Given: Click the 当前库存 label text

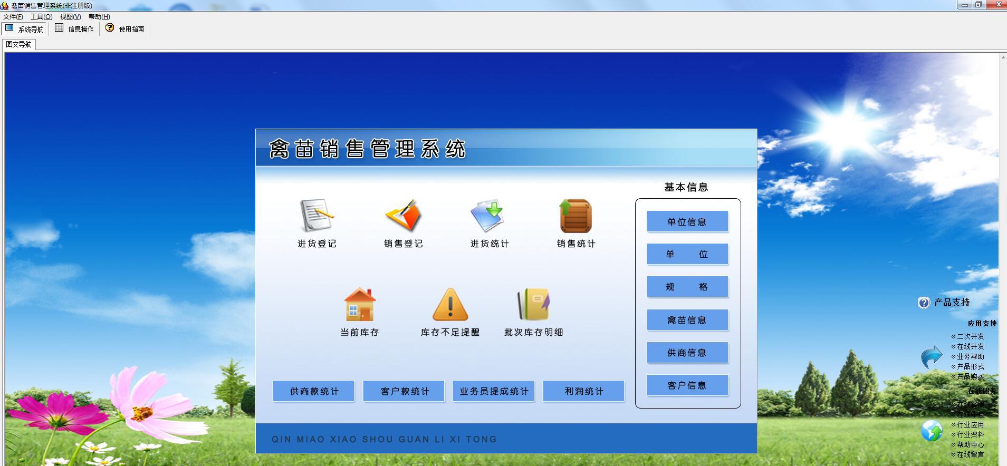Looking at the screenshot, I should click(360, 332).
